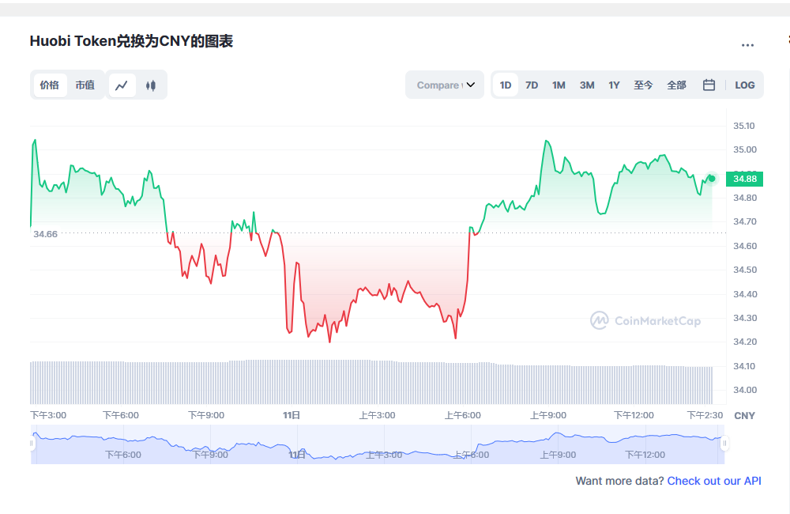Click the 34.00 axis value
The image size is (790, 514).
(745, 390)
